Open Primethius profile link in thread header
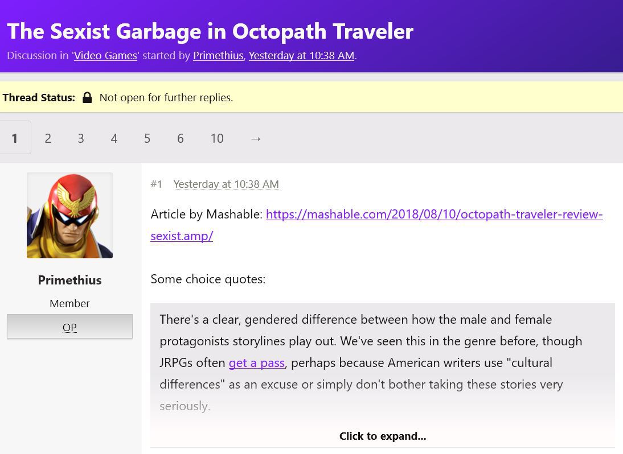 [218, 56]
